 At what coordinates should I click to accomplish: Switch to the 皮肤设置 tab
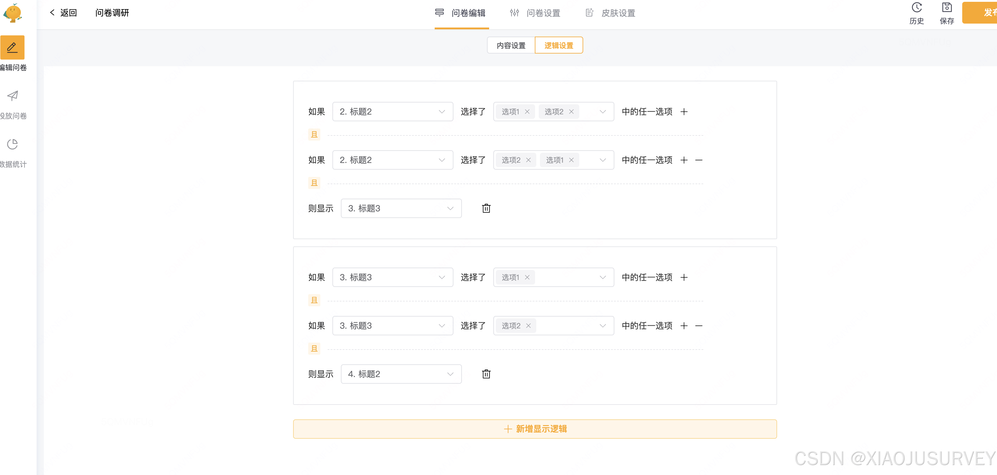610,13
